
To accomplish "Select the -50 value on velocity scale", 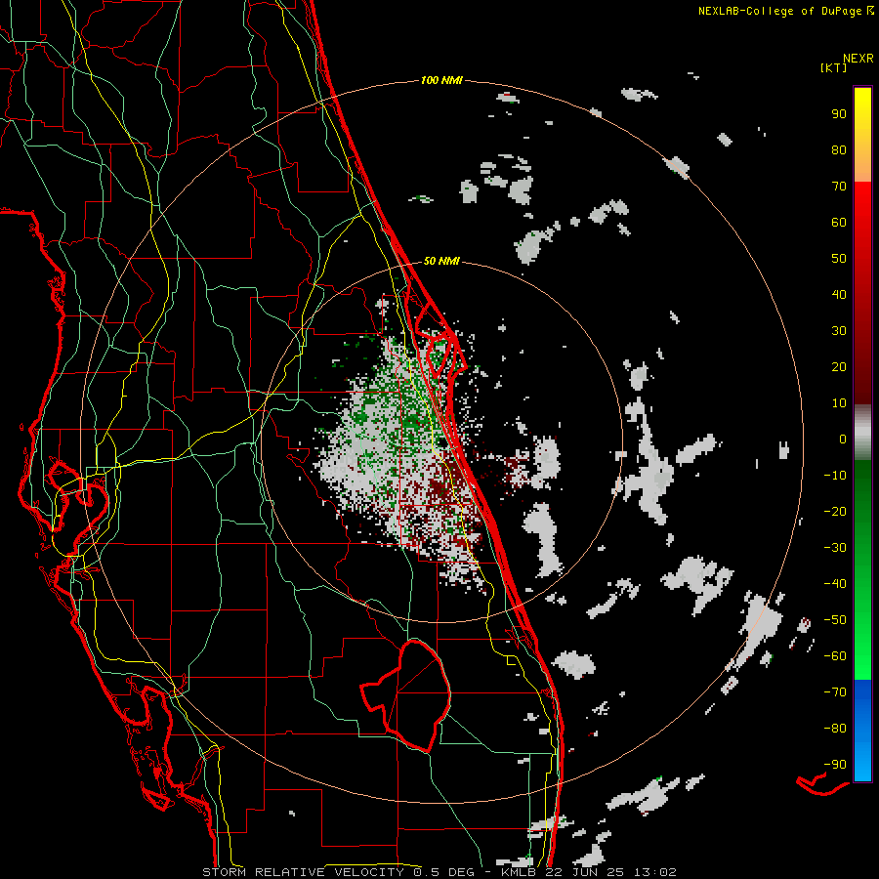I will coord(835,620).
